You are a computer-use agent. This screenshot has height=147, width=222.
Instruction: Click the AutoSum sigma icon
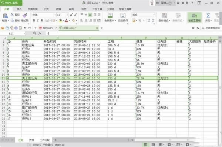[x=208, y=16]
